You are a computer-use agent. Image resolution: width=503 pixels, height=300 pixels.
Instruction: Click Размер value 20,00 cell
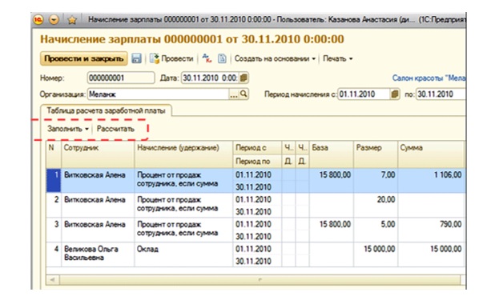tap(376, 205)
